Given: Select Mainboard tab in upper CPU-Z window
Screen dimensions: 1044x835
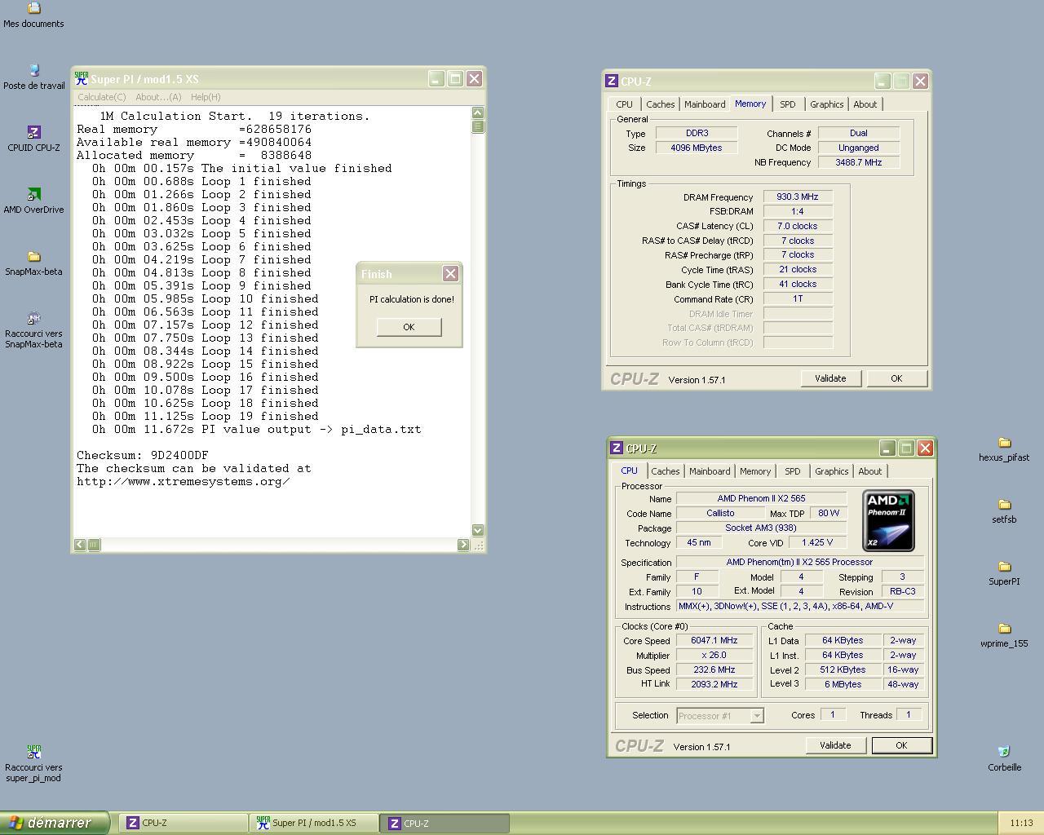Looking at the screenshot, I should tap(705, 104).
